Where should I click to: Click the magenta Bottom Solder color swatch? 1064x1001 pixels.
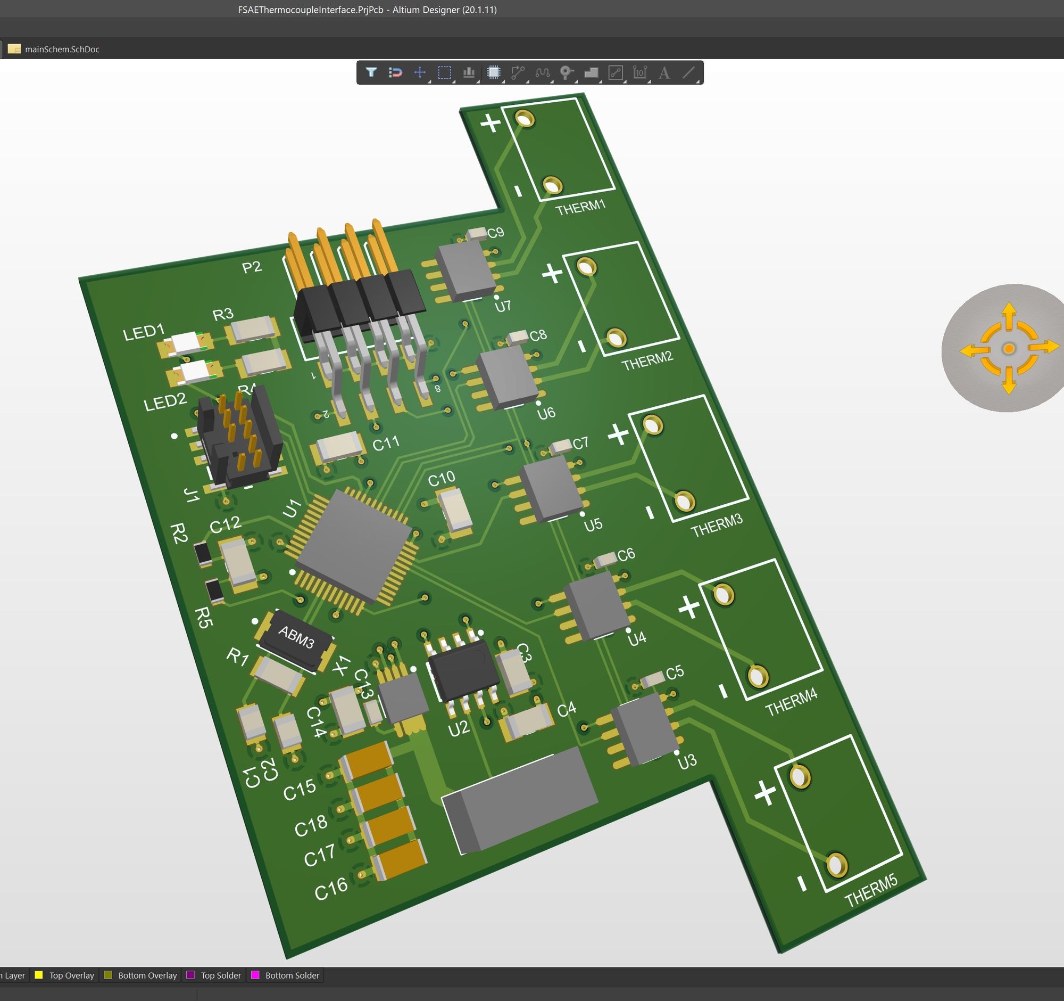[x=255, y=975]
